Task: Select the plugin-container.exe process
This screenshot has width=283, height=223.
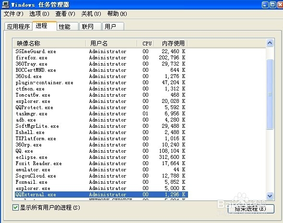Action: [x=101, y=82]
